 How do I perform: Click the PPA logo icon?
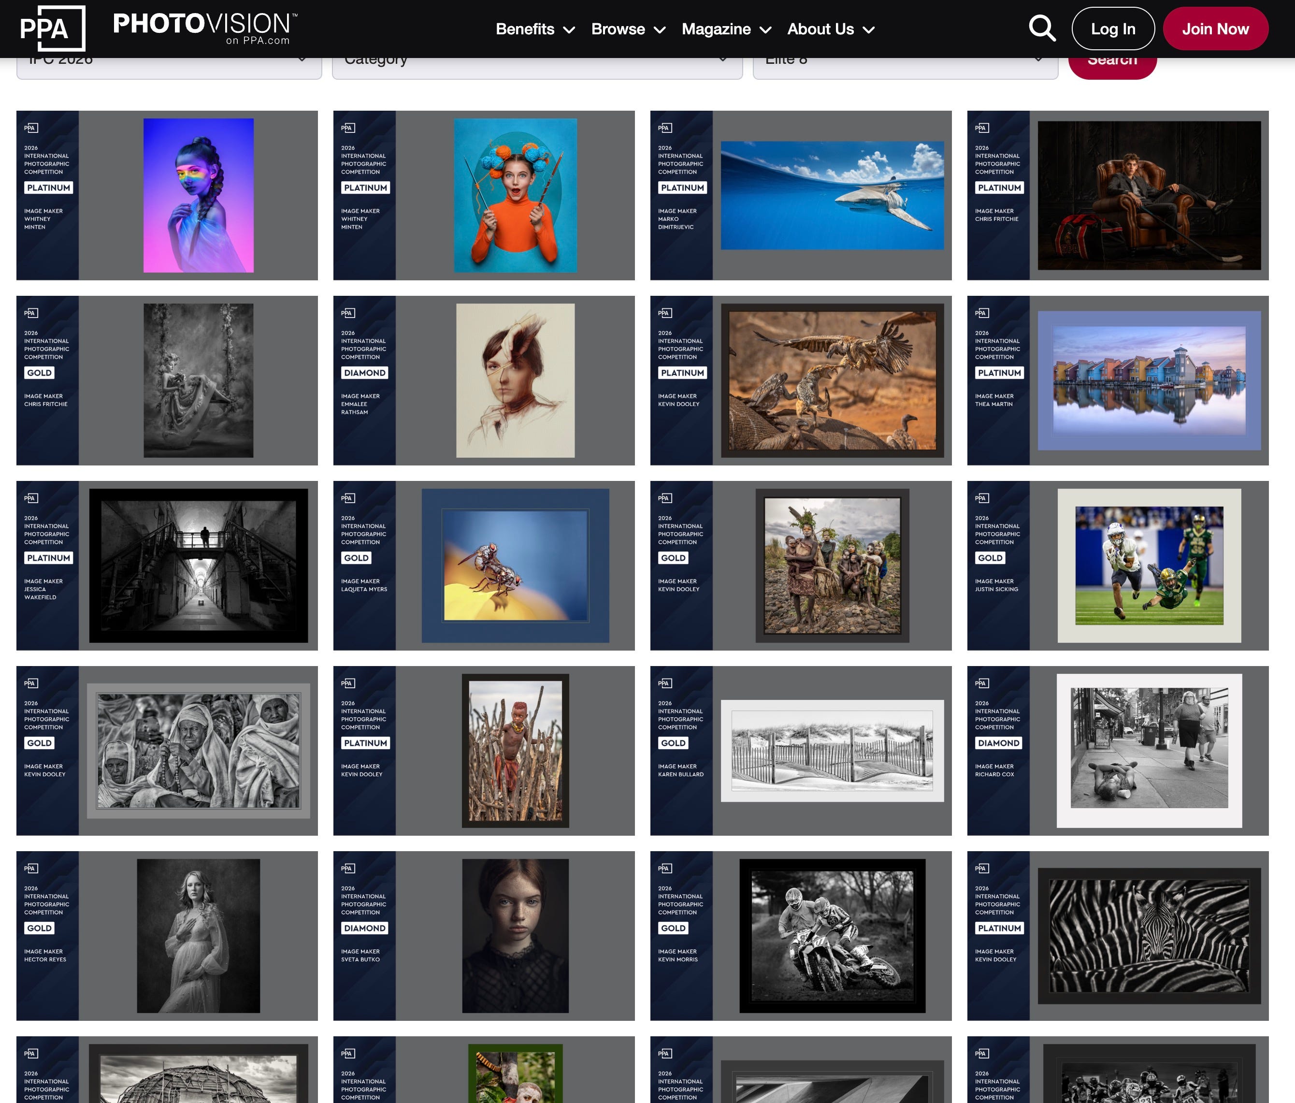[x=53, y=29]
